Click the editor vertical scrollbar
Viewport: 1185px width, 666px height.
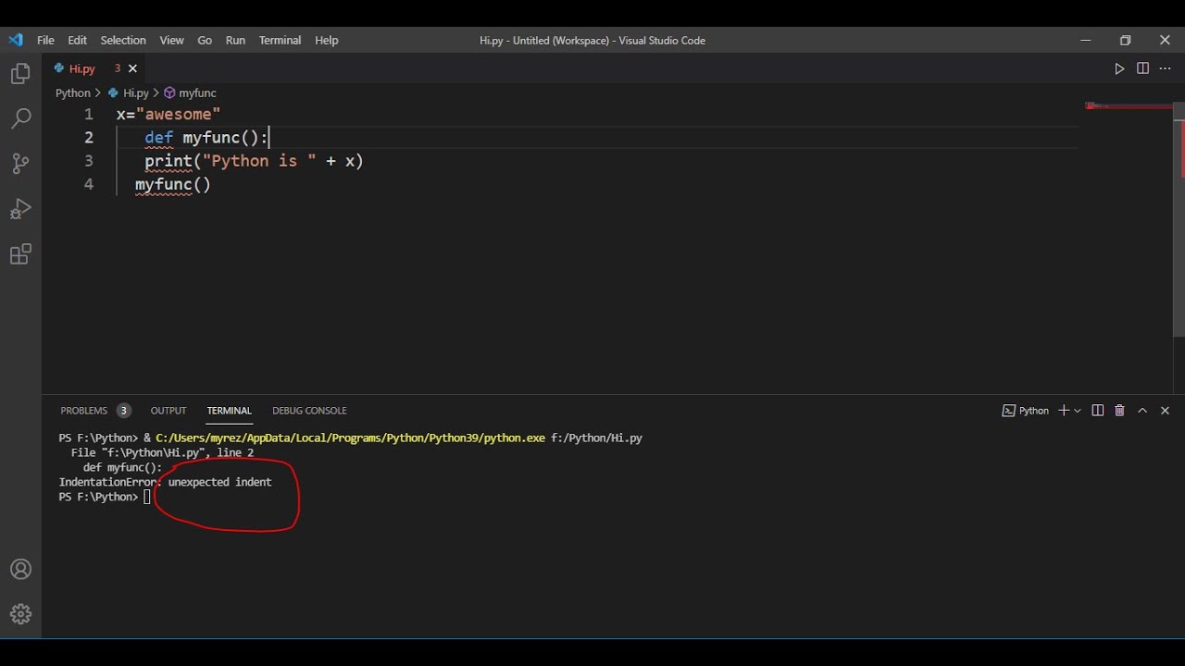(x=1179, y=219)
